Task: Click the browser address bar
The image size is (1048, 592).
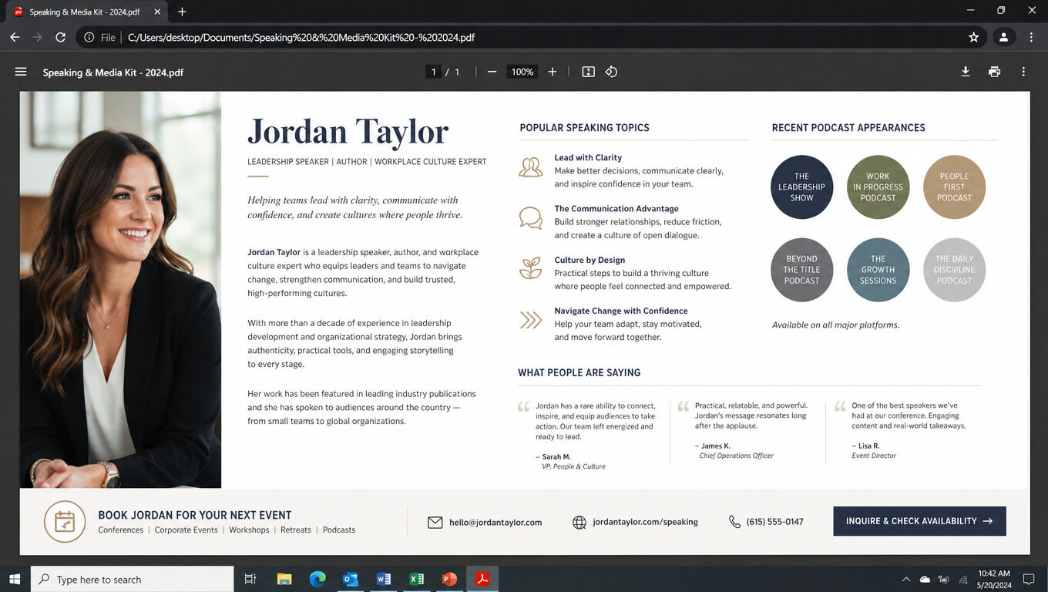Action: [x=532, y=37]
